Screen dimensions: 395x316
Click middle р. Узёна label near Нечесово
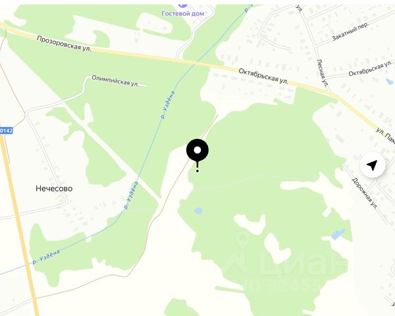coord(131,196)
